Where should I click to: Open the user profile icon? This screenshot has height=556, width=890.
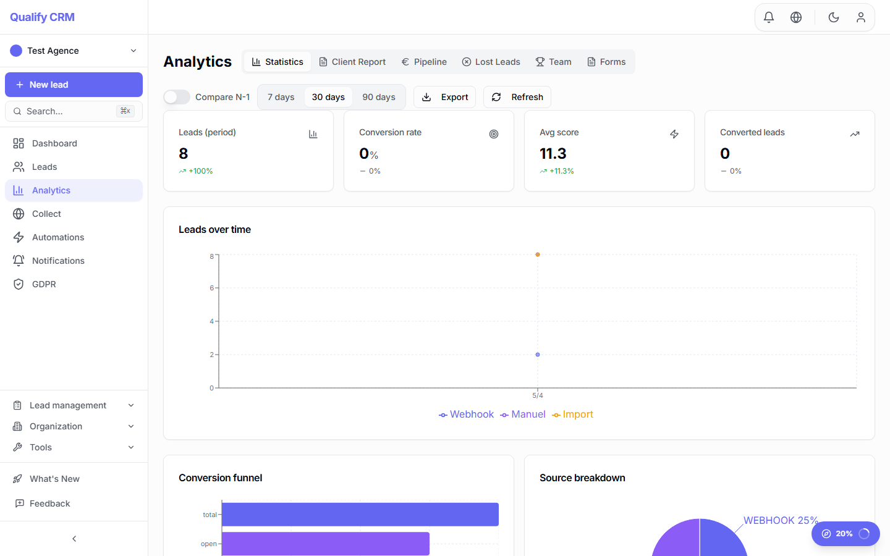coord(861,17)
